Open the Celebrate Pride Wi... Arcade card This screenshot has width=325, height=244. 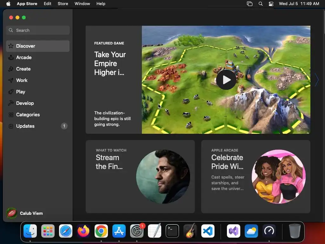coord(256,177)
